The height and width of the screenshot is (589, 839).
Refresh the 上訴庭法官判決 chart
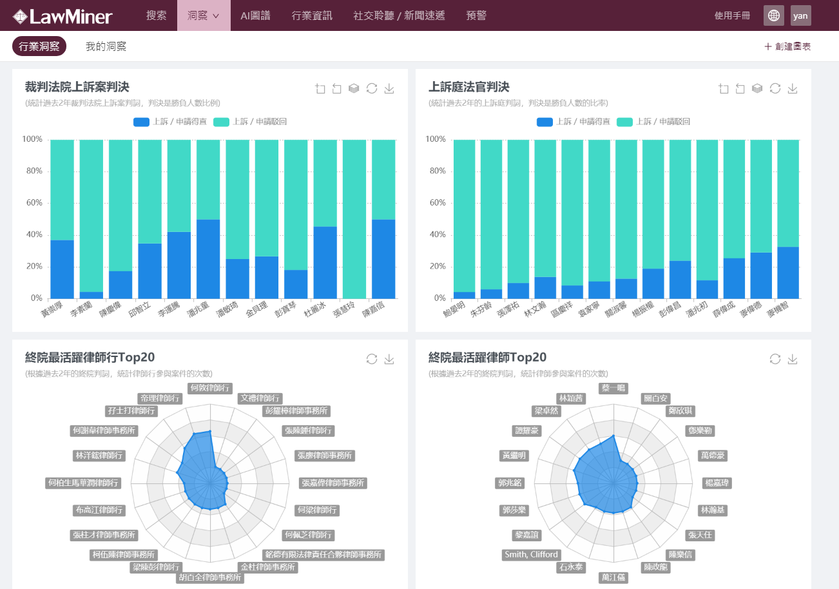(x=775, y=89)
